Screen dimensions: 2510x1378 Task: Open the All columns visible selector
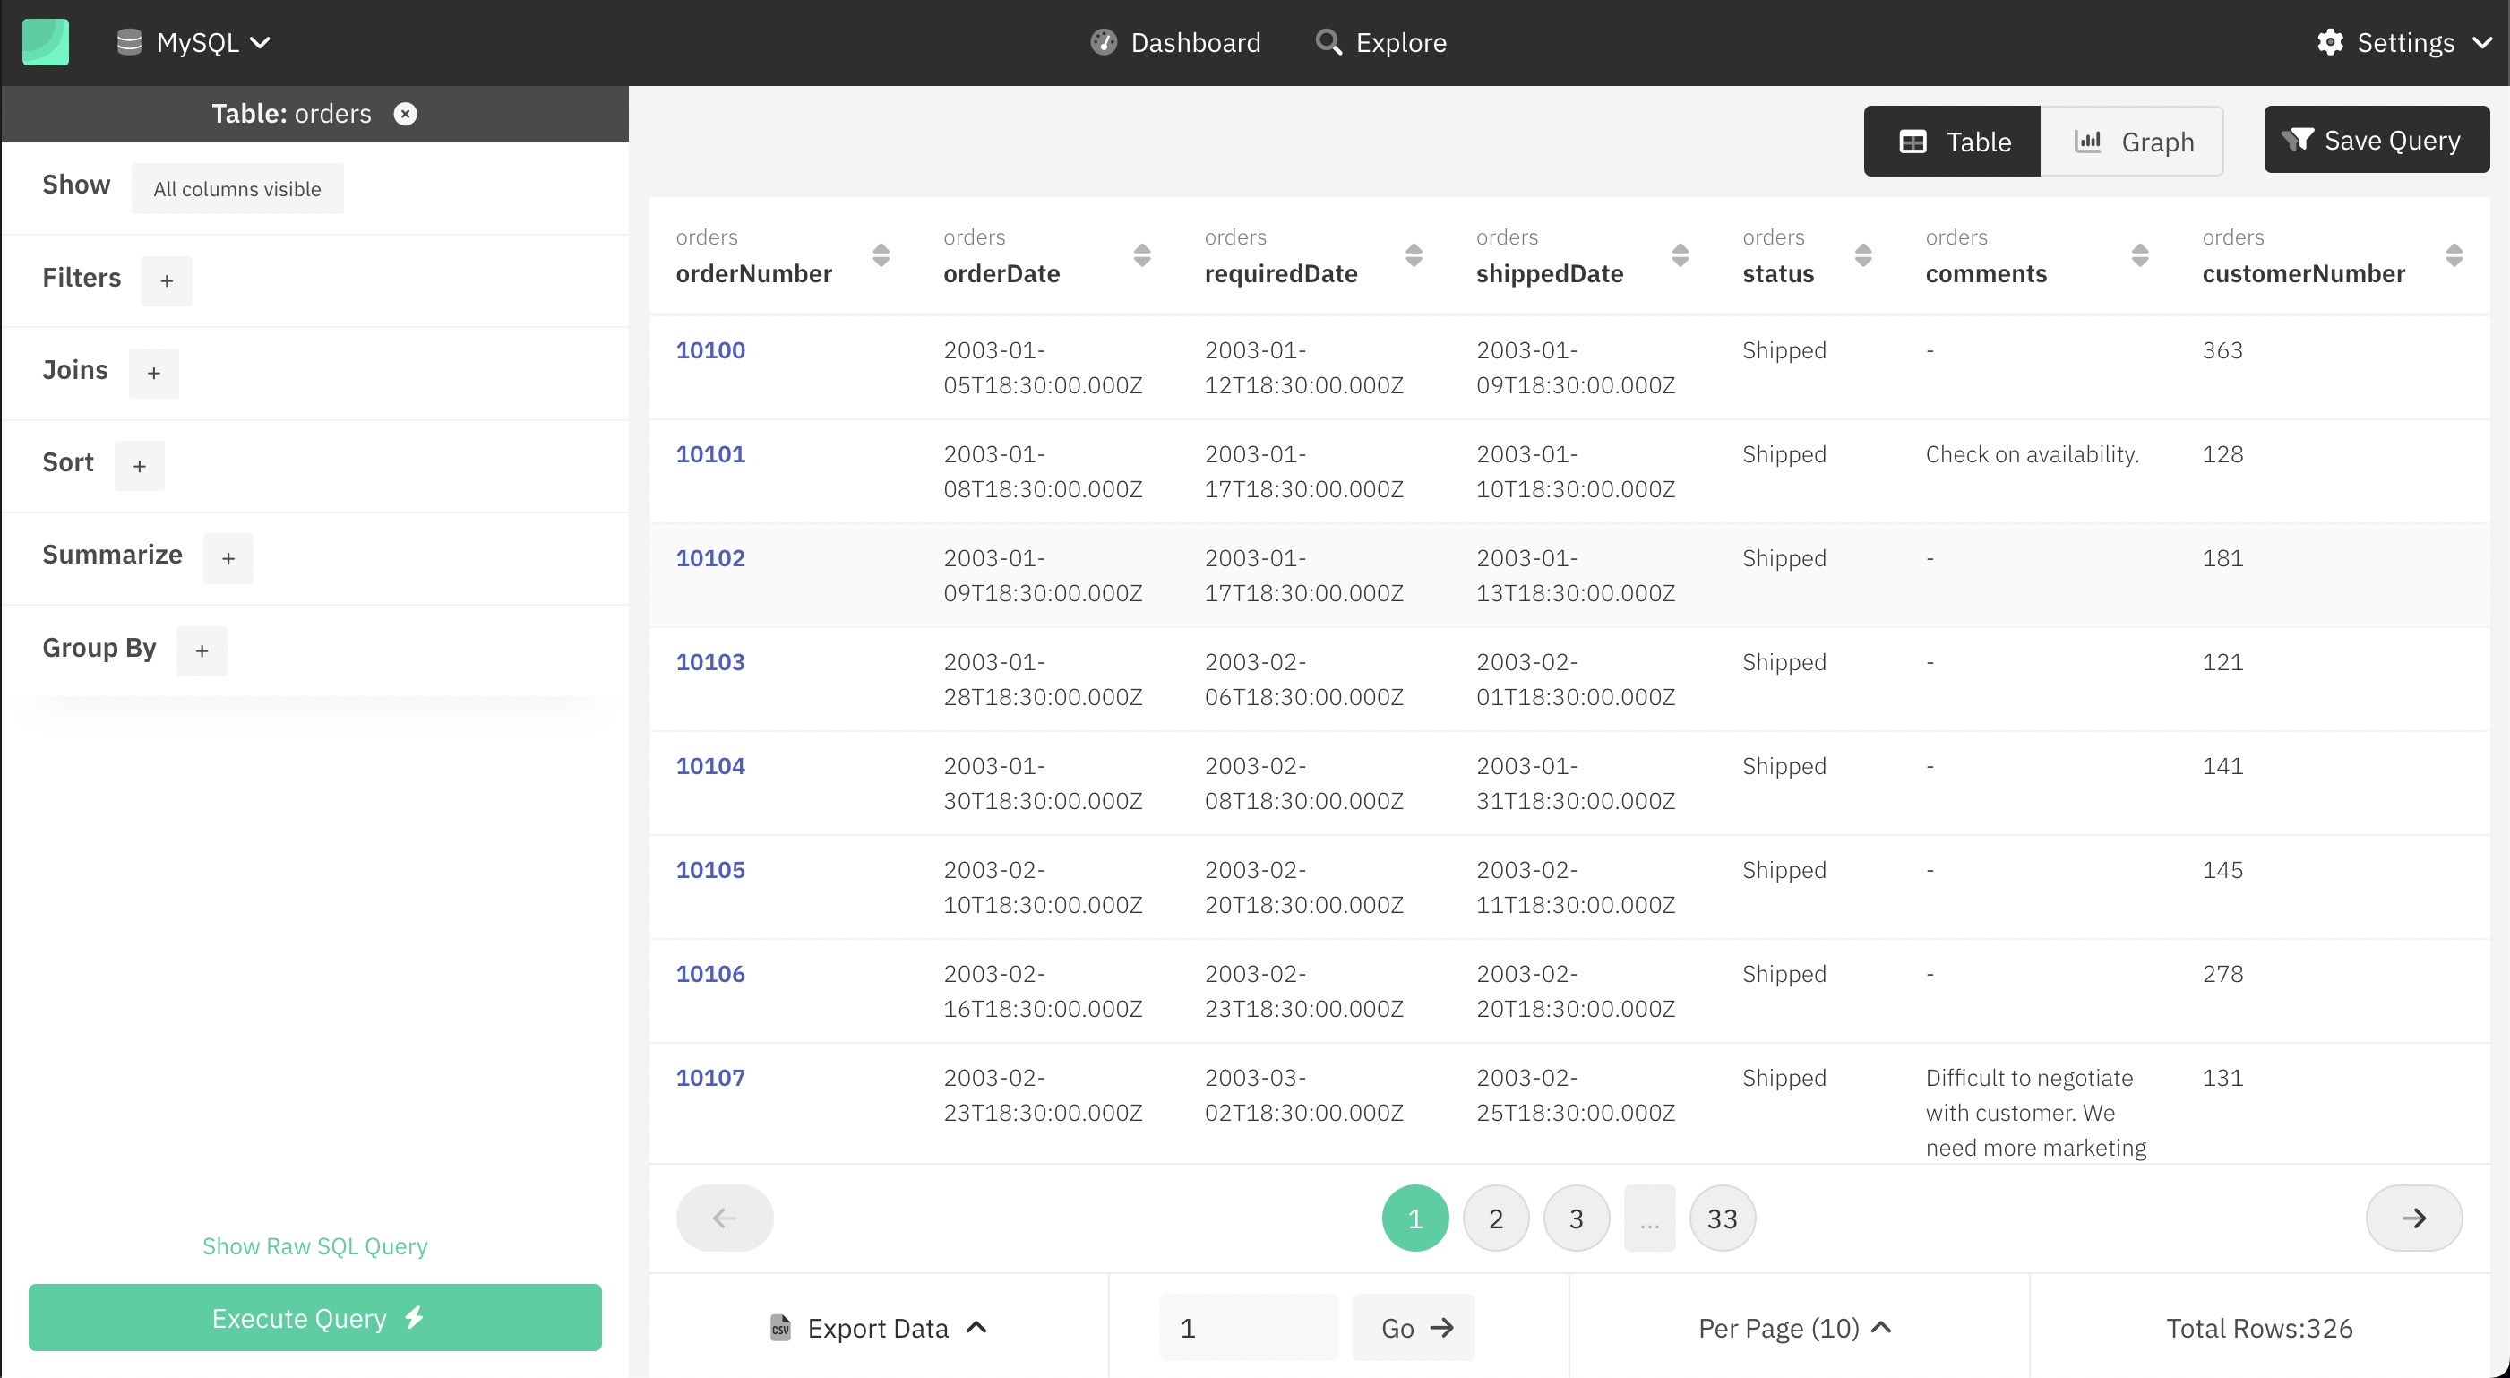pos(236,188)
